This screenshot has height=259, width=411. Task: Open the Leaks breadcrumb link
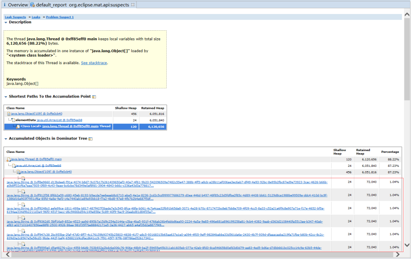(36, 17)
